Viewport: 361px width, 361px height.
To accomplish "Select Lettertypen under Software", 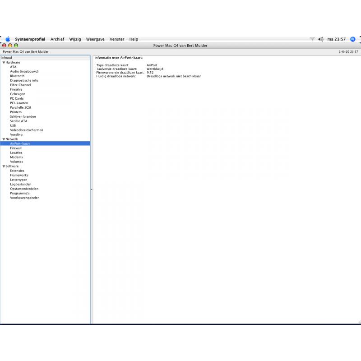I will 19,180.
